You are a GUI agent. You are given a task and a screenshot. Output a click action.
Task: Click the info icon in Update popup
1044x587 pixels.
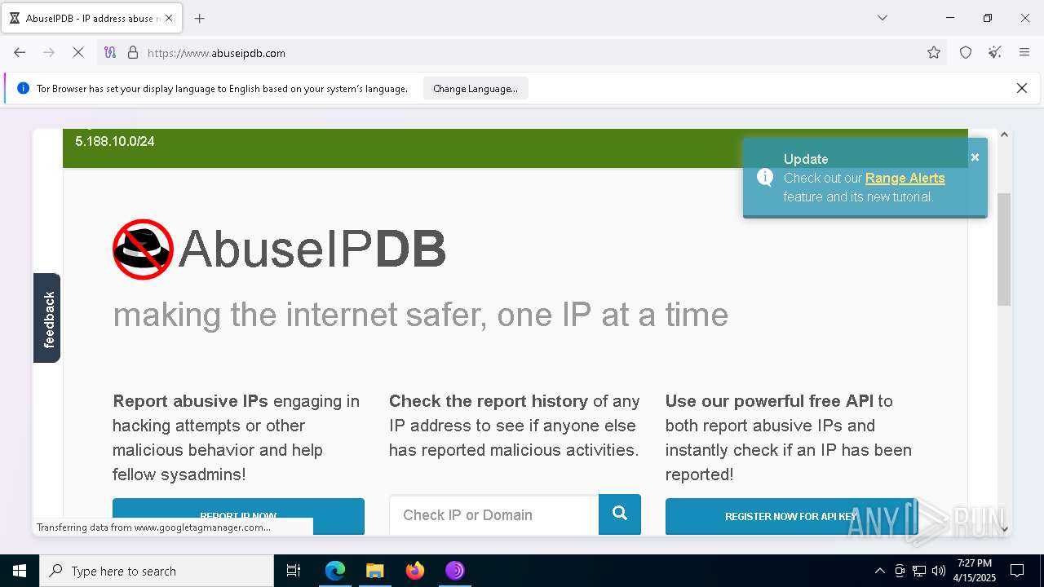tap(765, 177)
